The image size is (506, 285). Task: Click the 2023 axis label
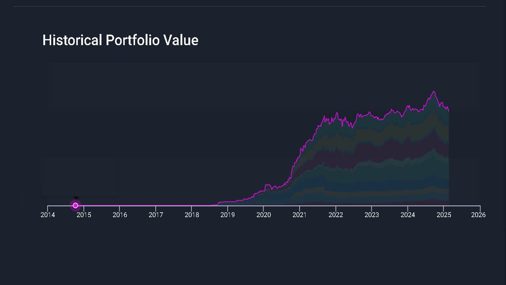[x=372, y=215]
